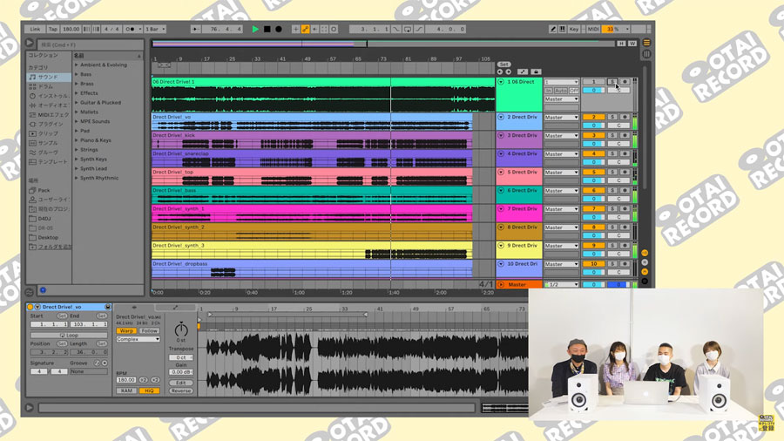Click the Follow playback arrow icon
784x441 pixels.
pos(195,29)
